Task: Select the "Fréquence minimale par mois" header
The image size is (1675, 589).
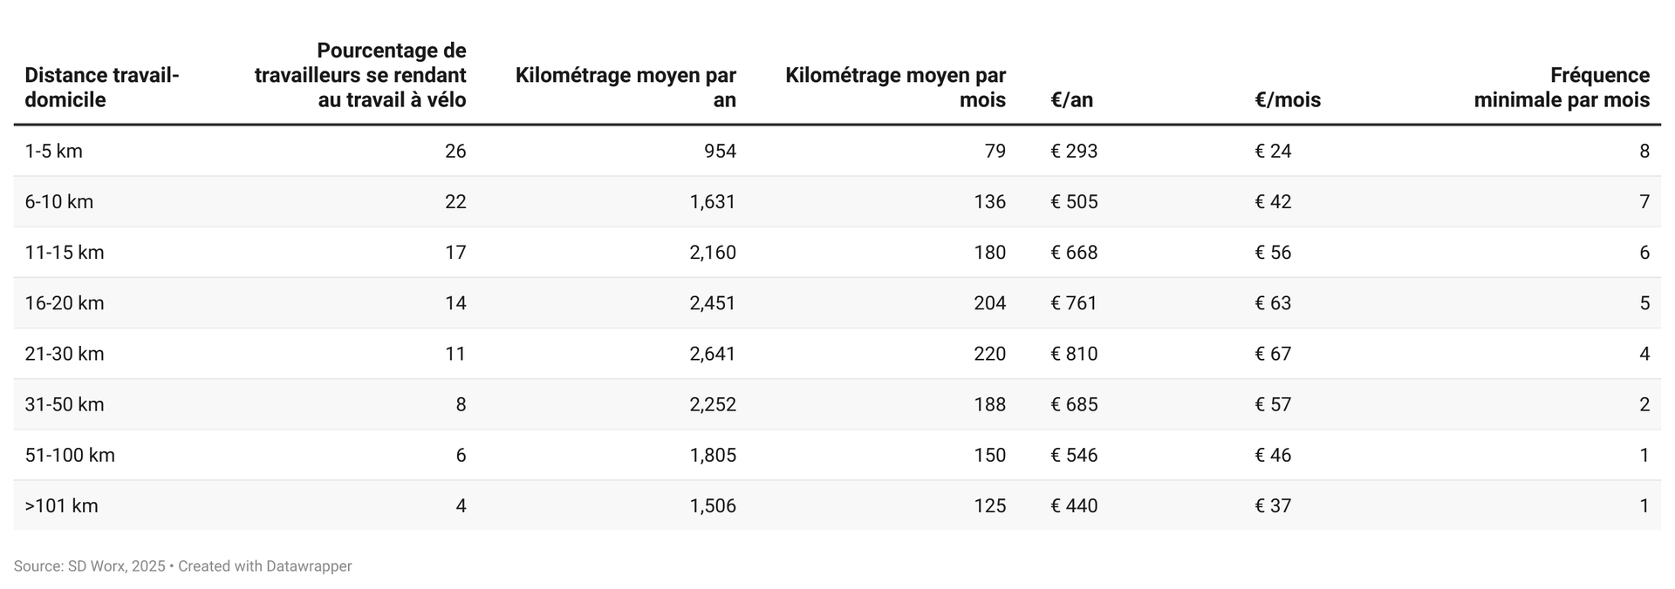Action: [x=1562, y=87]
